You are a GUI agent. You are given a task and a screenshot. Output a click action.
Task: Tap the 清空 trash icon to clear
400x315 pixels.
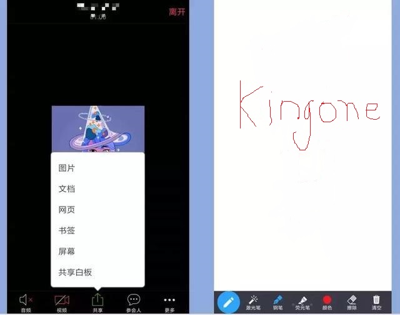pyautogui.click(x=376, y=303)
